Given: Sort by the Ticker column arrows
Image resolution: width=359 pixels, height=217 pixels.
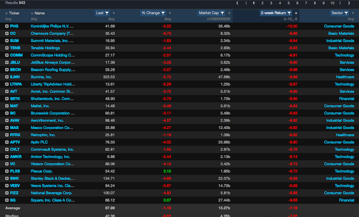Looking at the screenshot, I should click(x=7, y=13).
